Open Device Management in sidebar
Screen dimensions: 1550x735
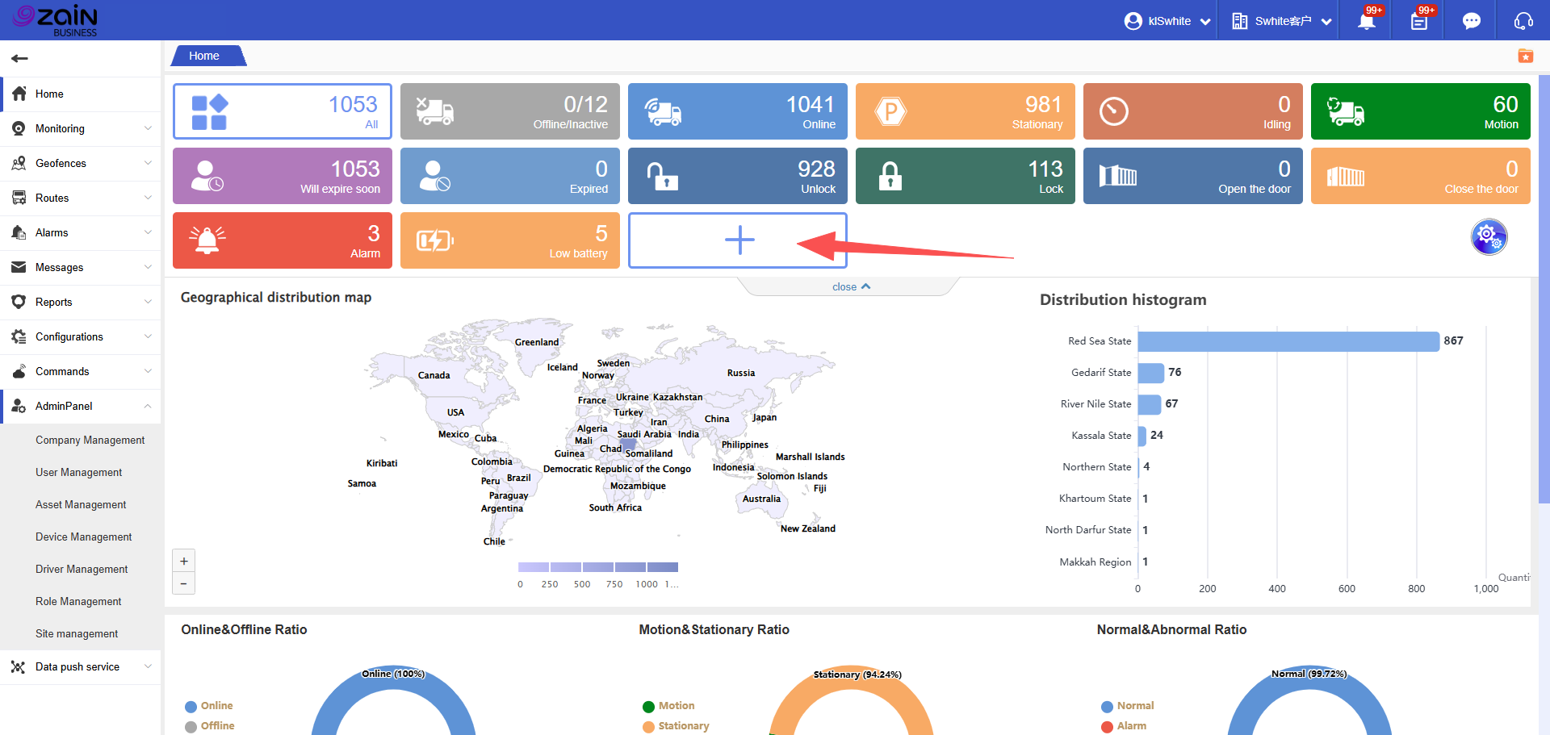(x=83, y=537)
